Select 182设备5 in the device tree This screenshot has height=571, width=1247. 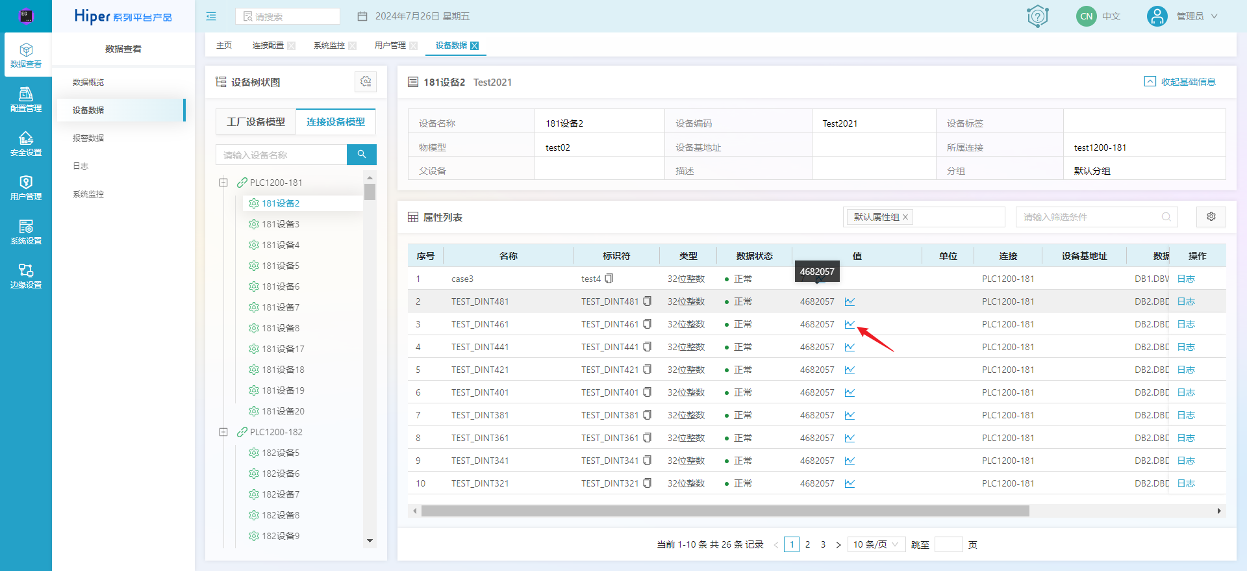pyautogui.click(x=281, y=453)
